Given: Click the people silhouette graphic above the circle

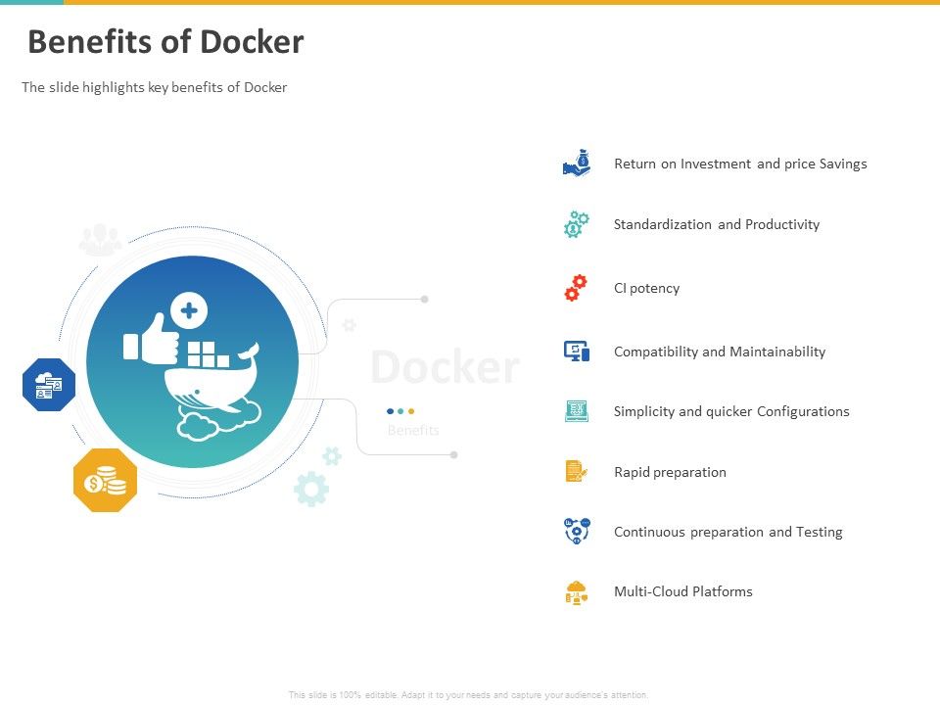Looking at the screenshot, I should 102,238.
